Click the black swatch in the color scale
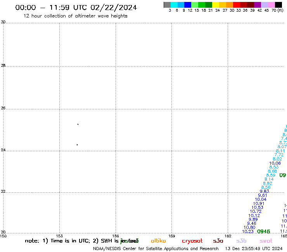This screenshot has width=287, height=252. (x=278, y=5)
